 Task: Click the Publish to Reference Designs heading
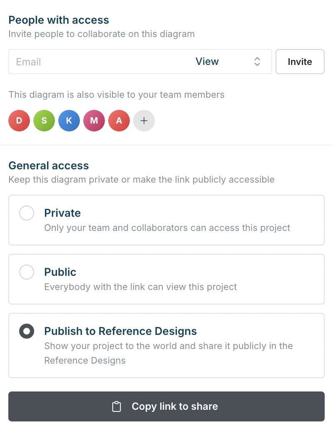click(x=120, y=331)
